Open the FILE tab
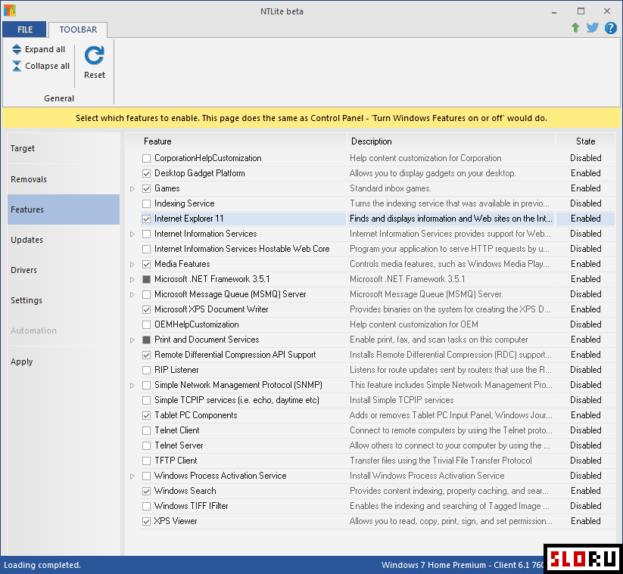Screen dimensions: 623x574 coord(25,29)
